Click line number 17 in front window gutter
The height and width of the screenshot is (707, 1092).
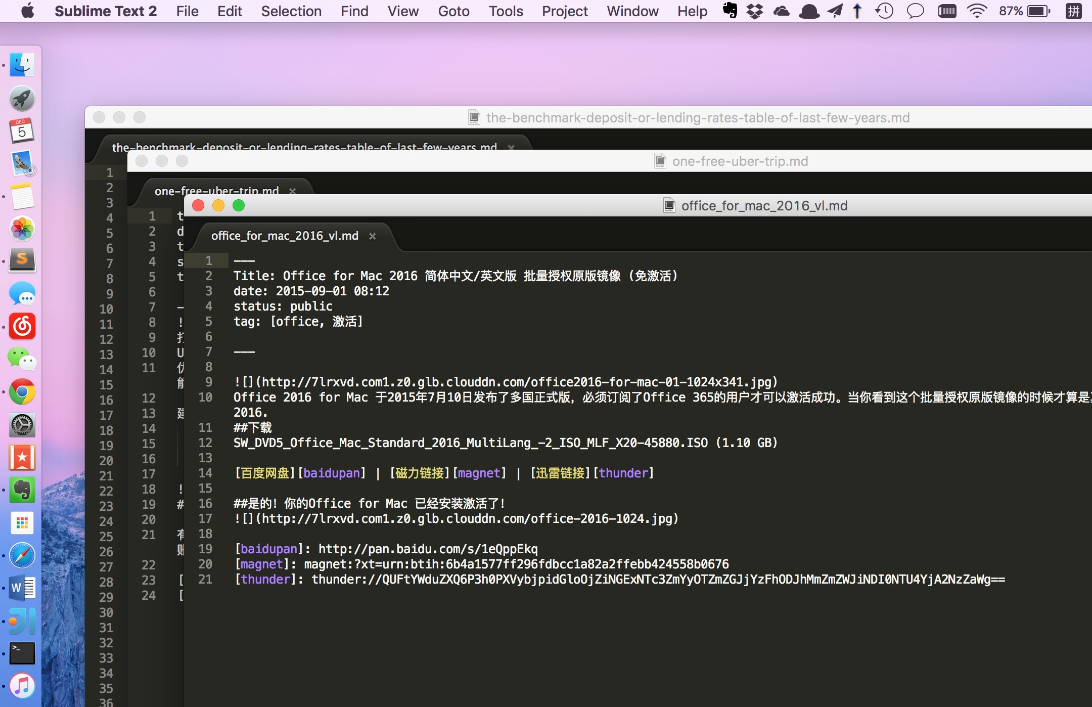tap(205, 518)
